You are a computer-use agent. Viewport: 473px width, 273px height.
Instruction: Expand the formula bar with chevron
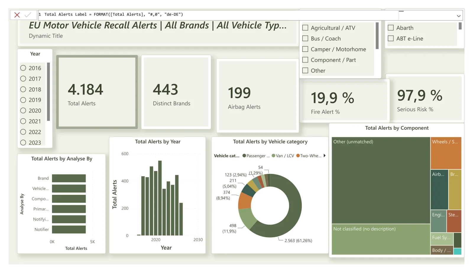click(459, 16)
